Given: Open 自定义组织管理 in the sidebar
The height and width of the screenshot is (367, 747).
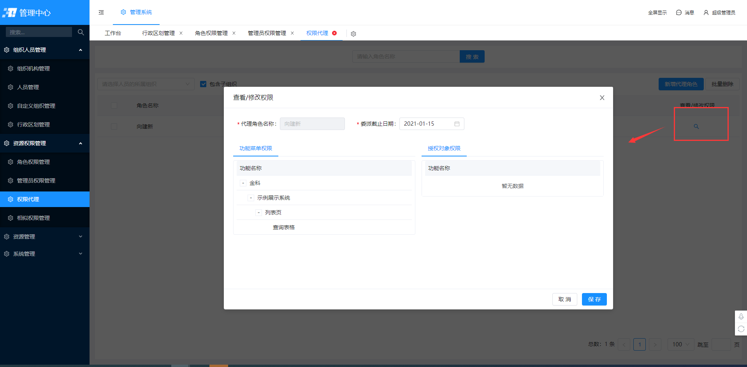Looking at the screenshot, I should (x=45, y=106).
